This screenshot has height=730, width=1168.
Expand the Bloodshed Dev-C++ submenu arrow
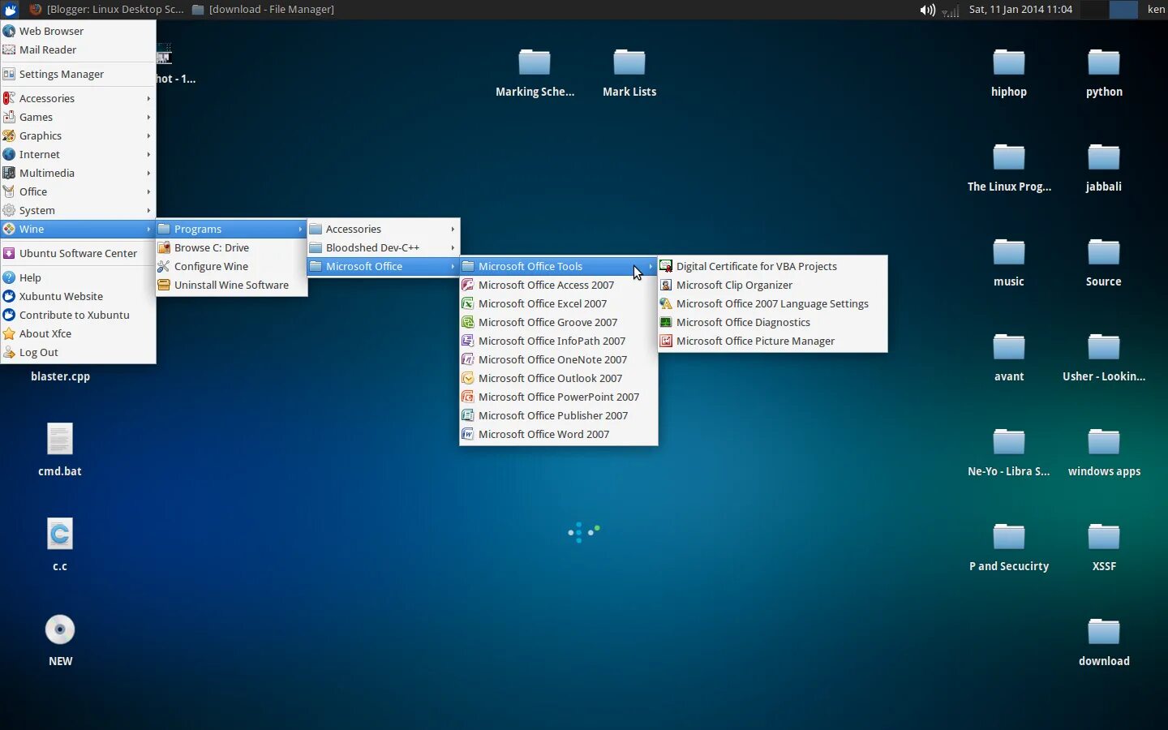click(x=453, y=247)
